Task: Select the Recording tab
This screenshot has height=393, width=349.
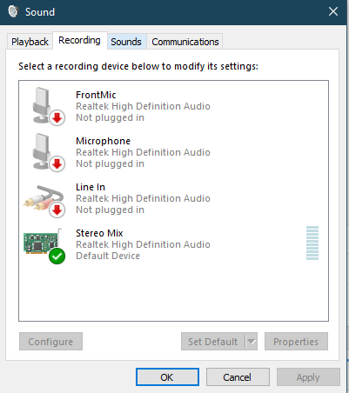Action: (x=79, y=40)
